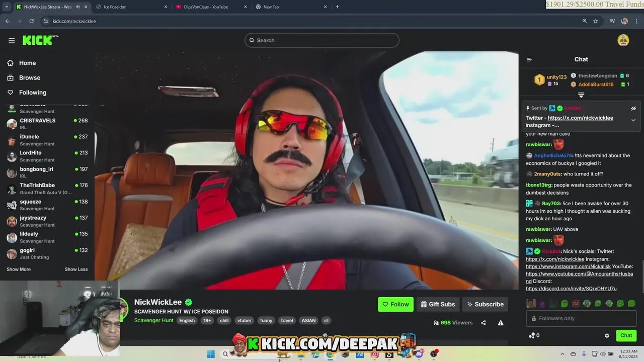Open Chrome profile avatar in toolbar
644x362 pixels.
[x=624, y=21]
